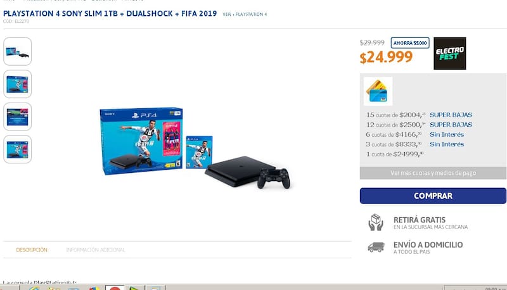This screenshot has height=290, width=507.
Task: Follow the VER PLAYSTATION 4 link
Action: point(245,14)
